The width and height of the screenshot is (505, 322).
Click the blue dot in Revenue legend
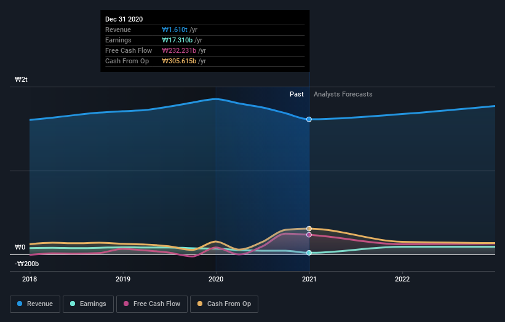(20, 304)
